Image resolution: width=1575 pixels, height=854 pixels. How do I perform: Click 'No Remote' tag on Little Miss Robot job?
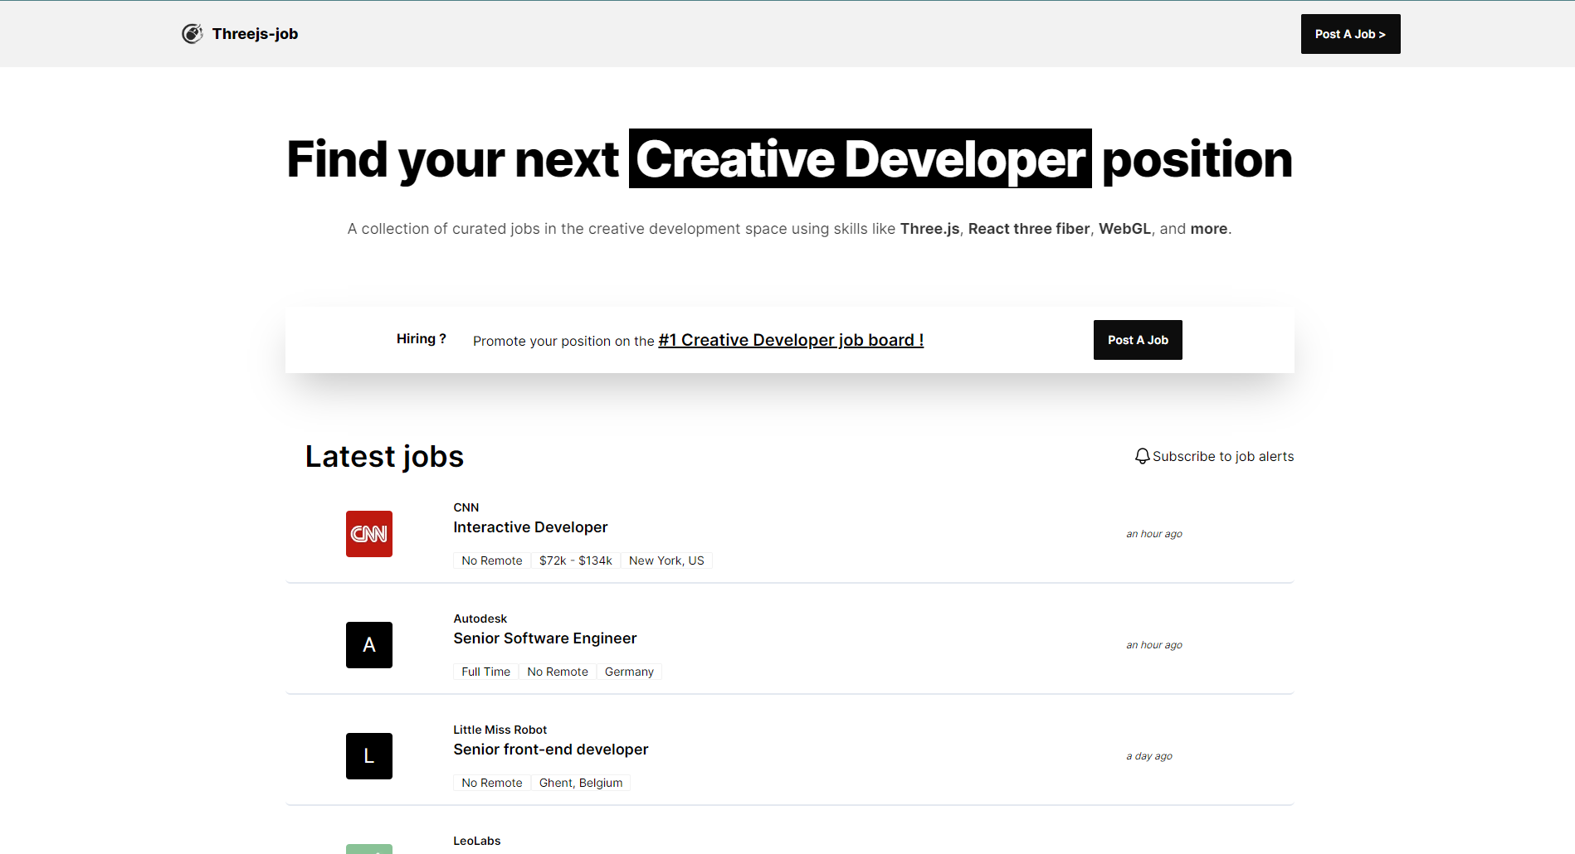pyautogui.click(x=492, y=783)
